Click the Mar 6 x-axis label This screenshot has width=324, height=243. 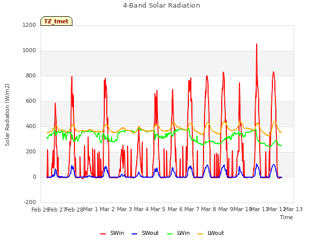(x=175, y=209)
